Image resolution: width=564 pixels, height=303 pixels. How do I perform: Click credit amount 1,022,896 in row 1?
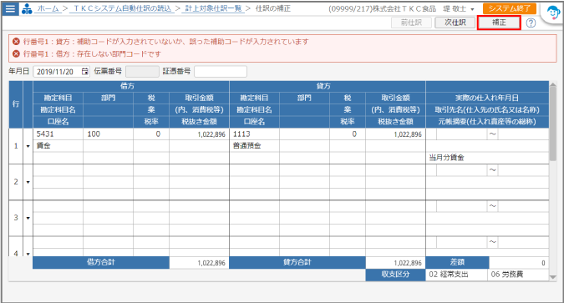pos(395,134)
